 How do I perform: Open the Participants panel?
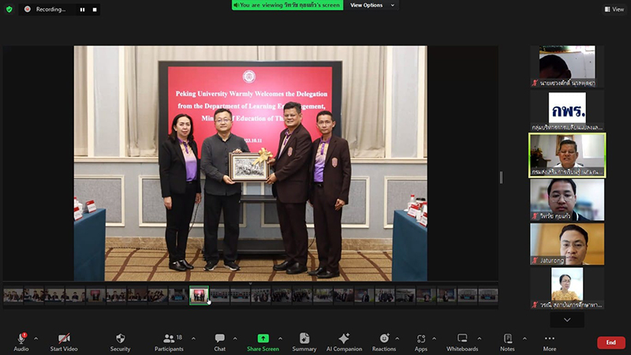(x=169, y=342)
